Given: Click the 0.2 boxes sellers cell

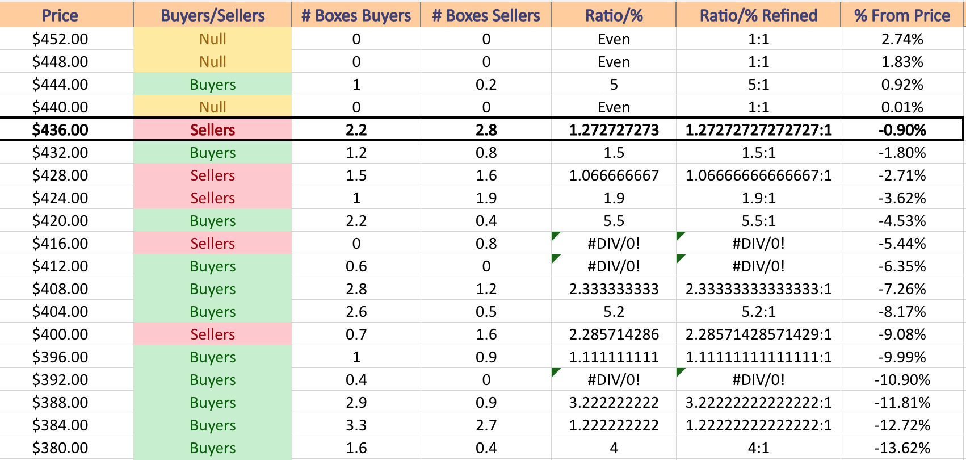Looking at the screenshot, I should [x=486, y=85].
